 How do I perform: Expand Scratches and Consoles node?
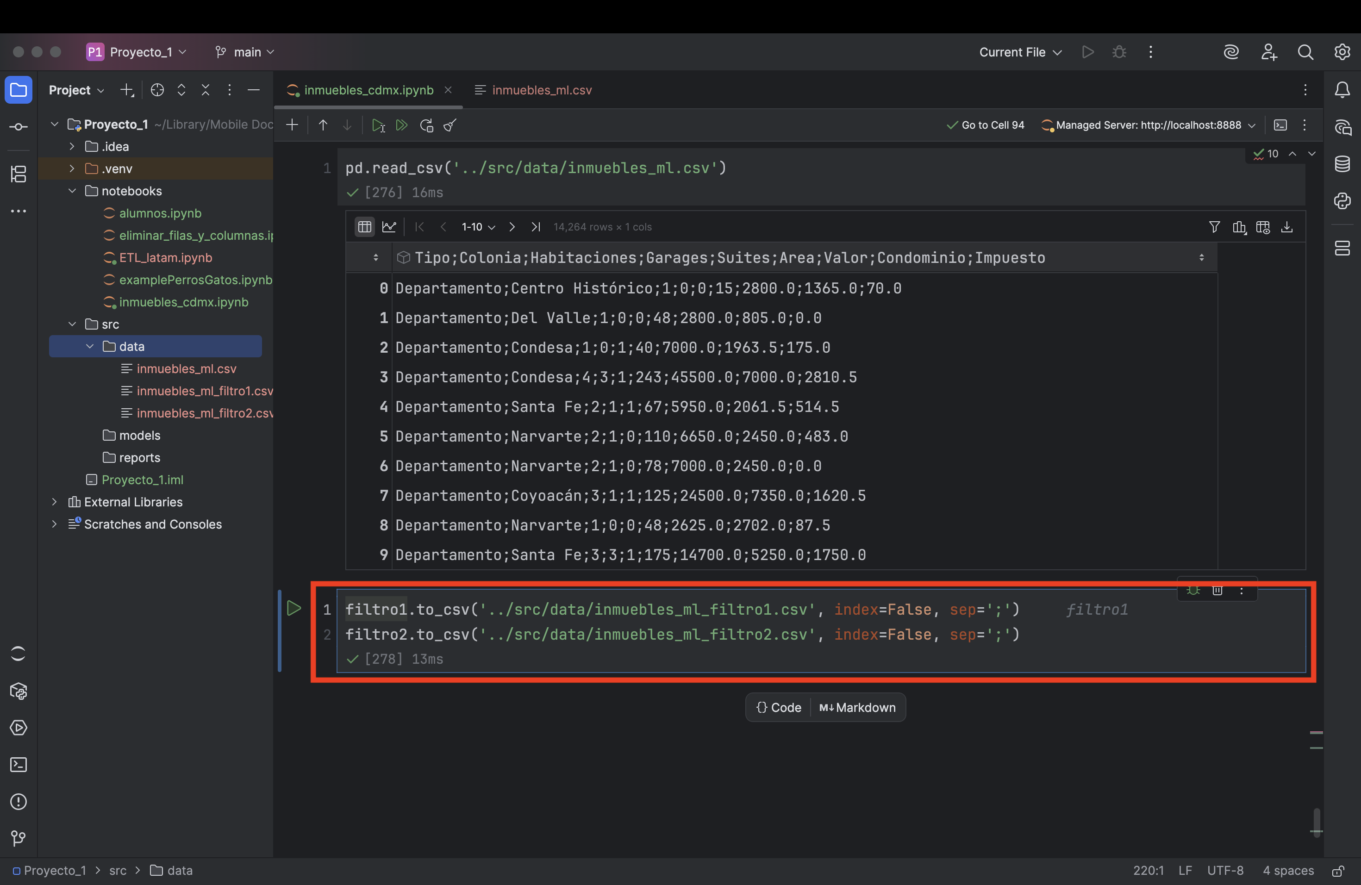pyautogui.click(x=54, y=524)
